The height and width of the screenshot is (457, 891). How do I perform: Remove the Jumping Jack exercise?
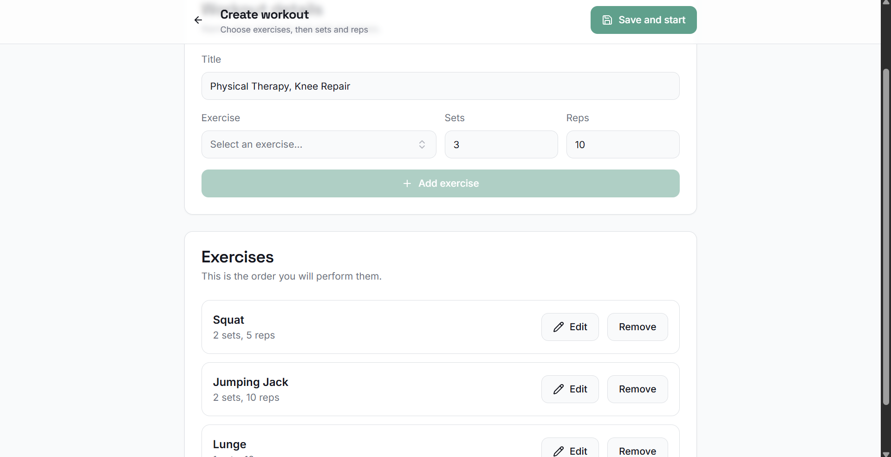click(x=637, y=389)
